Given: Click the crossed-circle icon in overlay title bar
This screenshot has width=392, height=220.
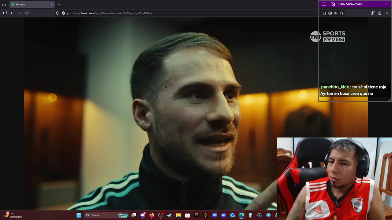Looking at the screenshot, I should (x=333, y=4).
